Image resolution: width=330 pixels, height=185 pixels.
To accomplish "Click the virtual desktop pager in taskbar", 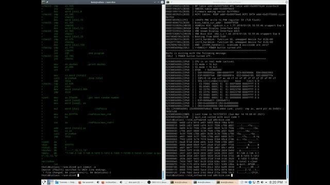I will (50, 182).
